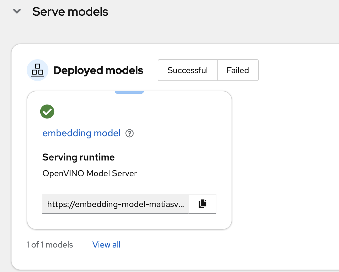Show help for embedding model
The width and height of the screenshot is (339, 272).
click(130, 133)
